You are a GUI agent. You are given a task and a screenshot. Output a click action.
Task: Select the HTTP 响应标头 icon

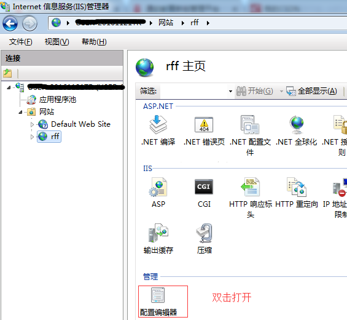(x=251, y=187)
